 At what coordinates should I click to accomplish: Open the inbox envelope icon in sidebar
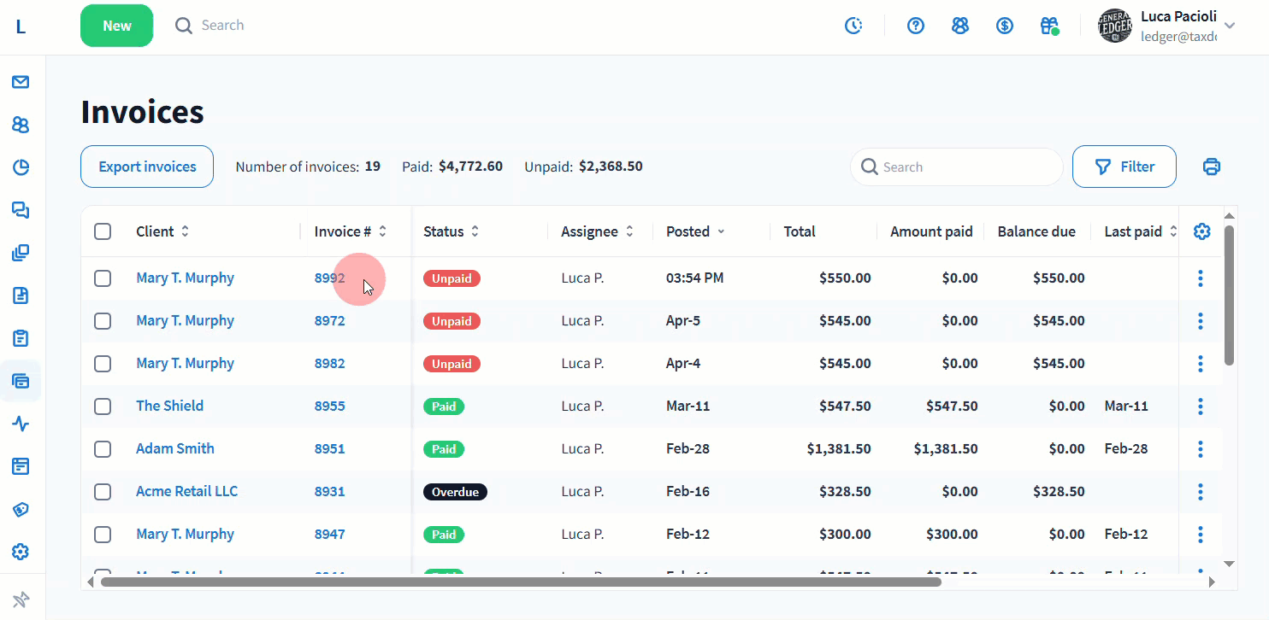pos(21,82)
